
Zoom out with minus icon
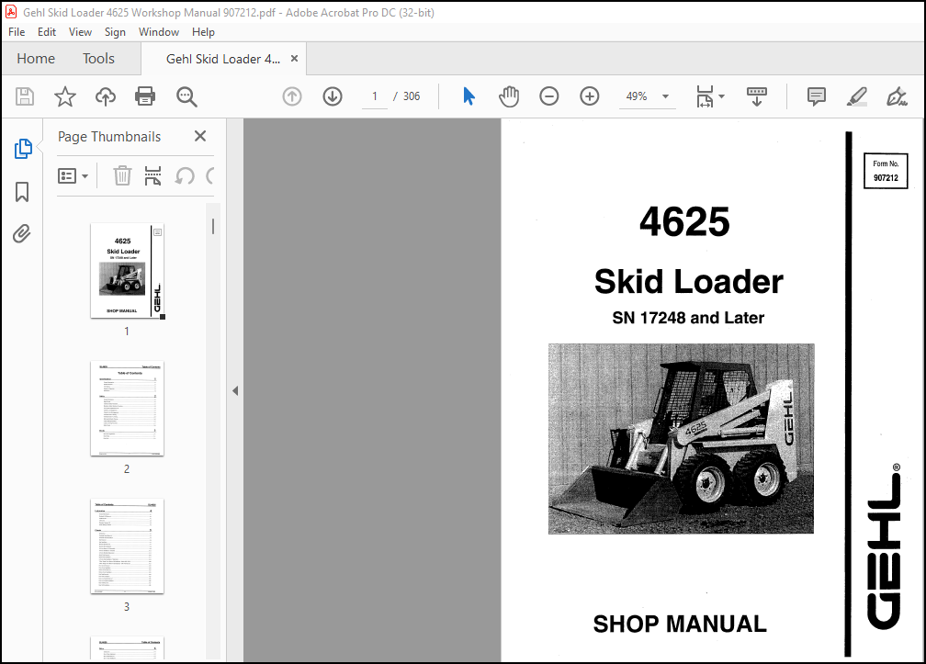tap(549, 96)
